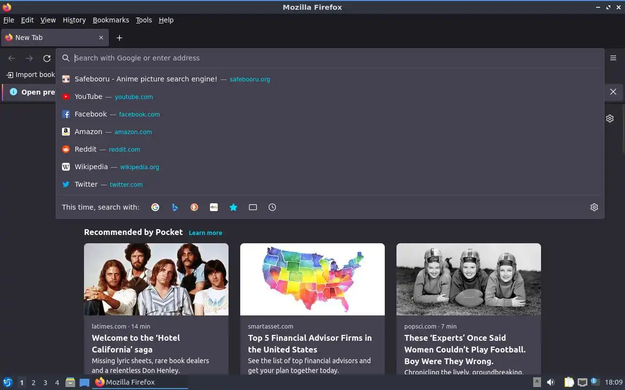The height and width of the screenshot is (390, 625).
Task: Open the football women photo thumbnail
Action: (x=469, y=279)
